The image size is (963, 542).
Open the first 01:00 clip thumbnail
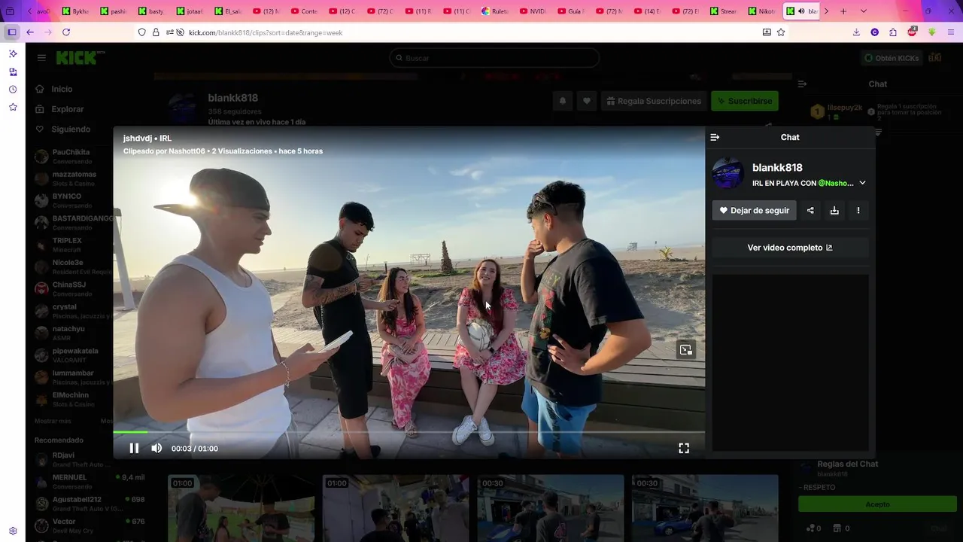[x=241, y=508]
